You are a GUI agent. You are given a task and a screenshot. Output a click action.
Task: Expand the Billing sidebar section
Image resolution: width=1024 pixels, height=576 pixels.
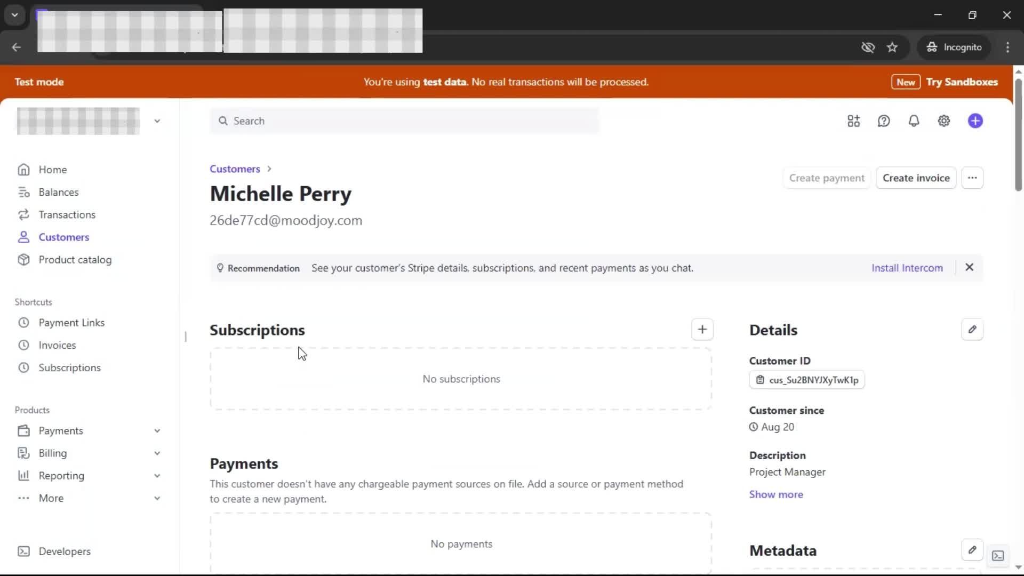tap(157, 453)
